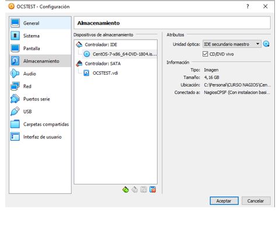This screenshot has width=279, height=237.
Task: Click the choose optical disk icon
Action: tap(266, 44)
